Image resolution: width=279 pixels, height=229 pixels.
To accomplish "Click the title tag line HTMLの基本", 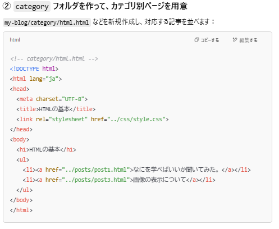I will (56, 109).
